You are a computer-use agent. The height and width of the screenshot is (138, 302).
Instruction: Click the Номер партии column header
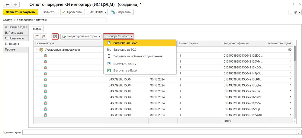200,43
